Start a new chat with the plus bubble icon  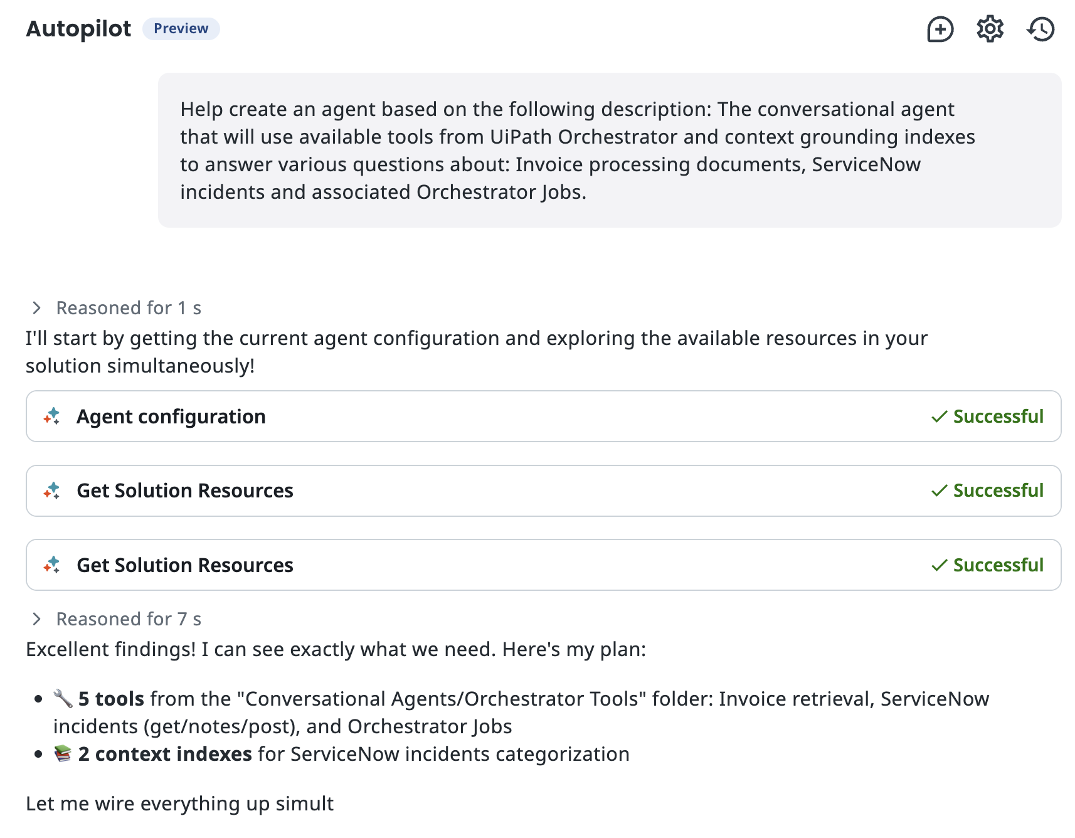[x=940, y=29]
